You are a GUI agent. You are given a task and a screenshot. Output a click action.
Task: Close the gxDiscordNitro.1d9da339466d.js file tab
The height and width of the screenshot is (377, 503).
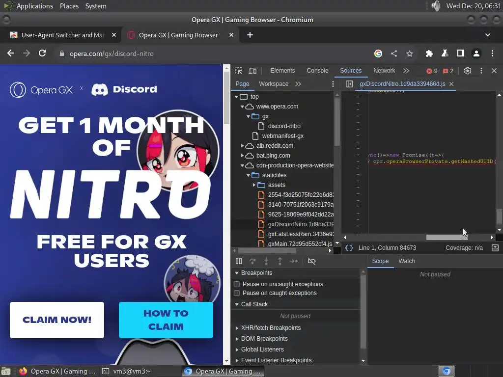(451, 84)
